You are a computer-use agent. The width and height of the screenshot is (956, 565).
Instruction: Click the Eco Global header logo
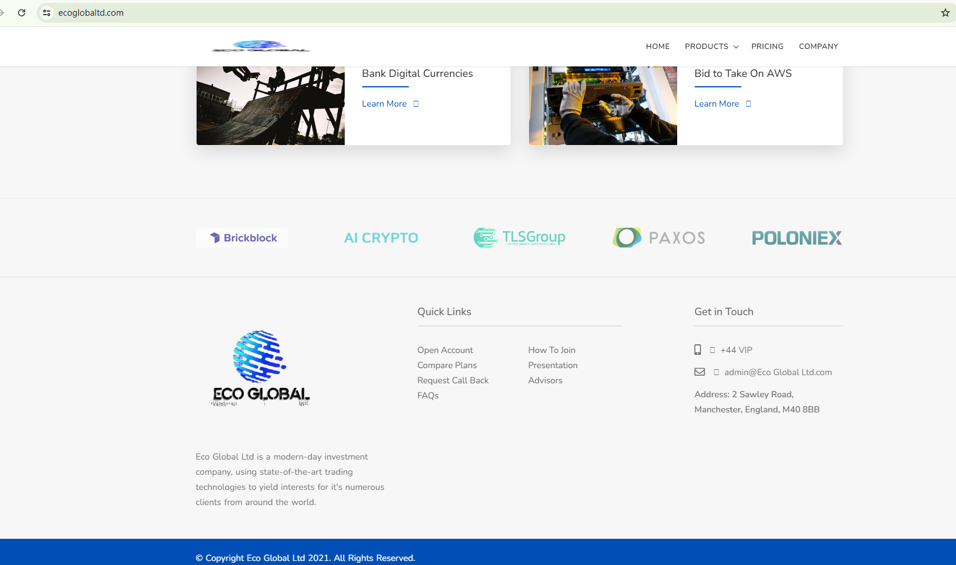point(261,47)
